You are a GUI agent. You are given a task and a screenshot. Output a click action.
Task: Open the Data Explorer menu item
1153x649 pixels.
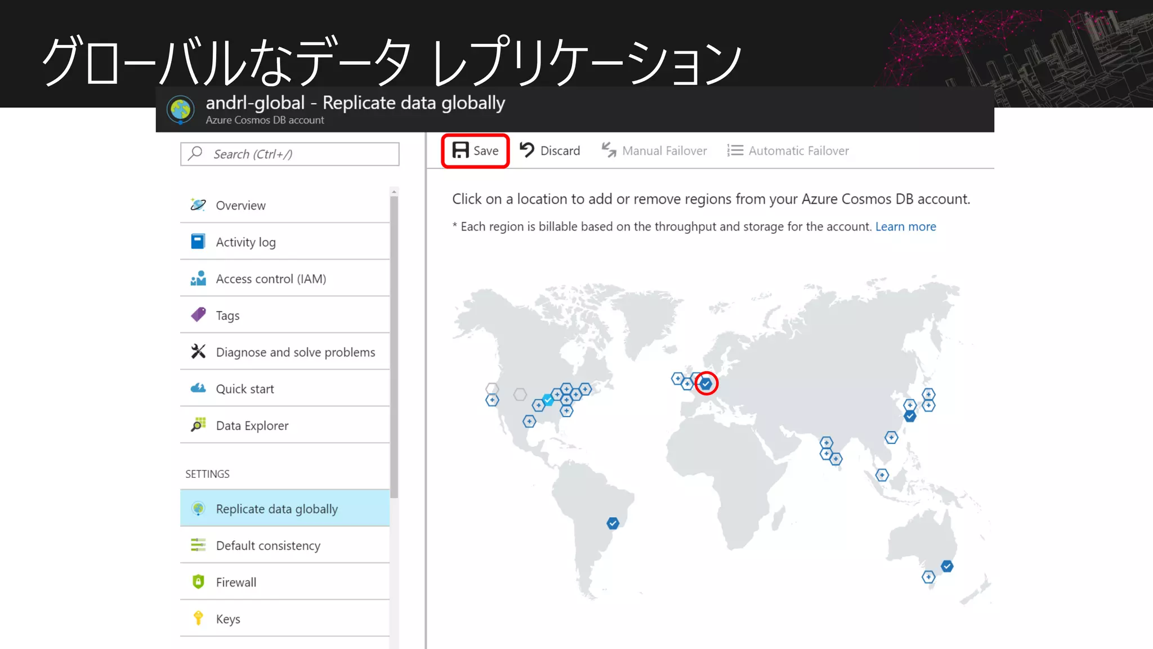point(252,425)
